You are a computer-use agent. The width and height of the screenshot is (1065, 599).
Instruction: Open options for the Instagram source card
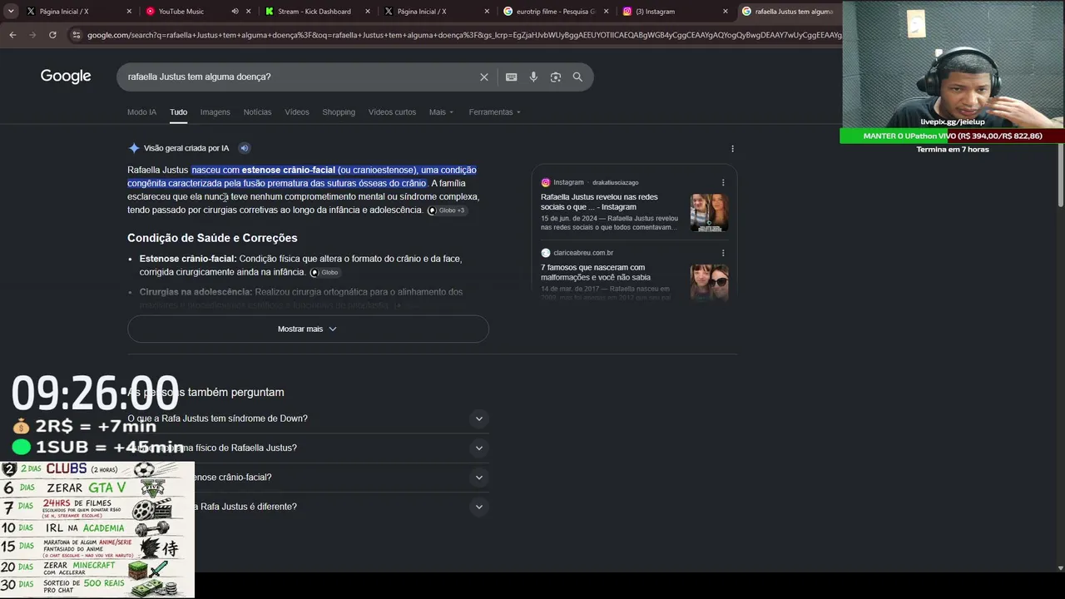click(723, 182)
